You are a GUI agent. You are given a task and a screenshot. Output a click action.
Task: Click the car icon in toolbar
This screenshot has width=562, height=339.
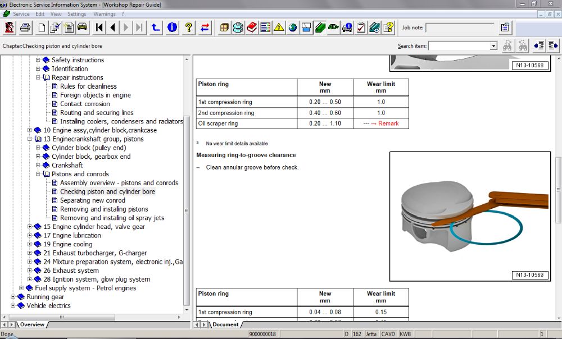coord(83,28)
